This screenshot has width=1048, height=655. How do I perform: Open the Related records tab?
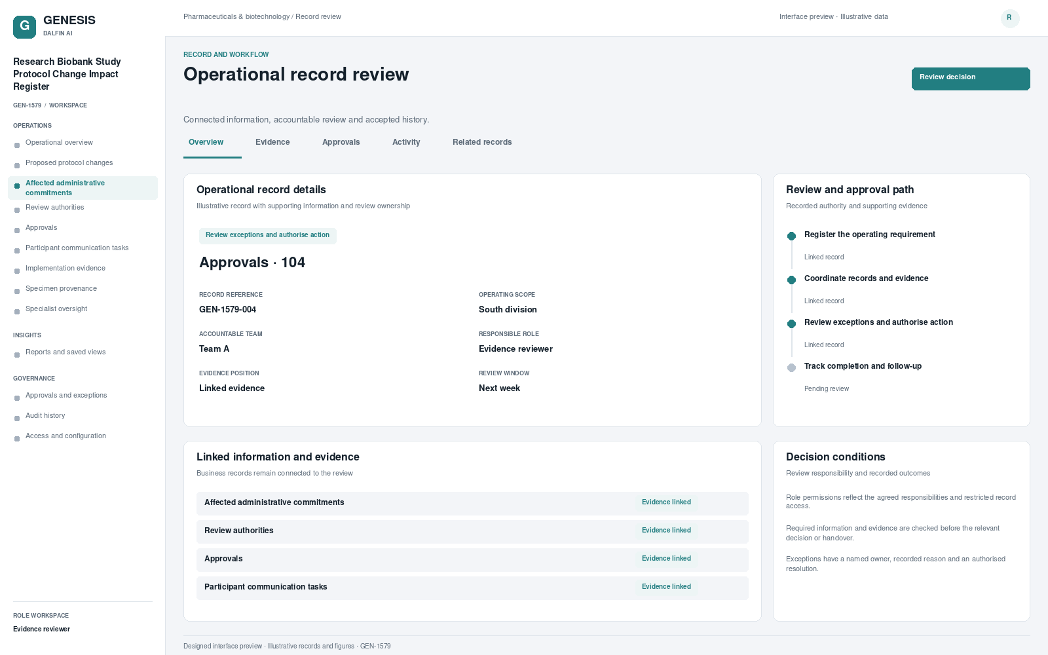pos(482,142)
